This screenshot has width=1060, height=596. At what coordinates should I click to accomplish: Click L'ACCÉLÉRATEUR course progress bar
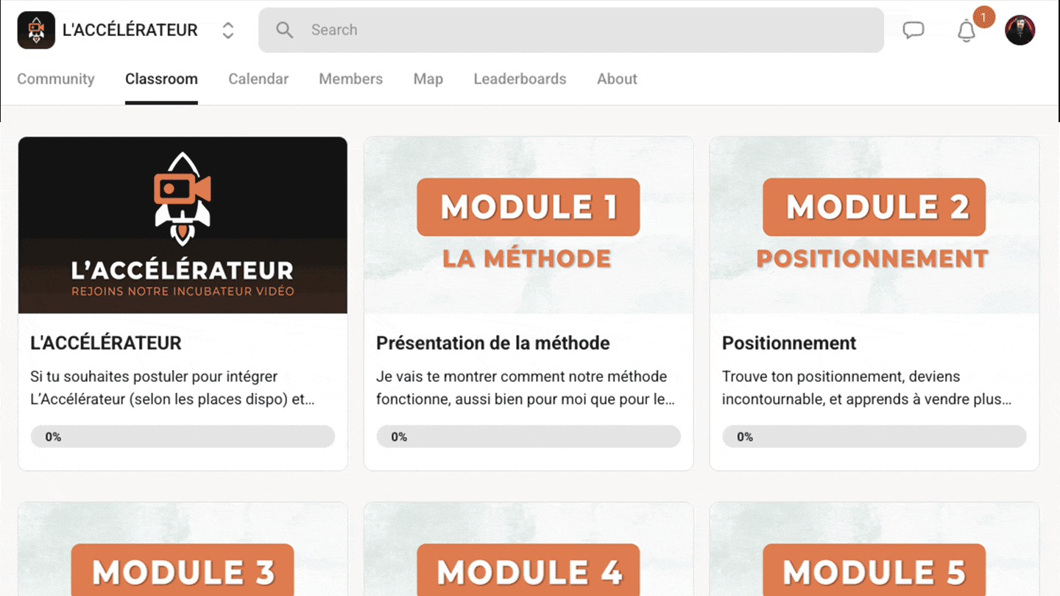(183, 436)
